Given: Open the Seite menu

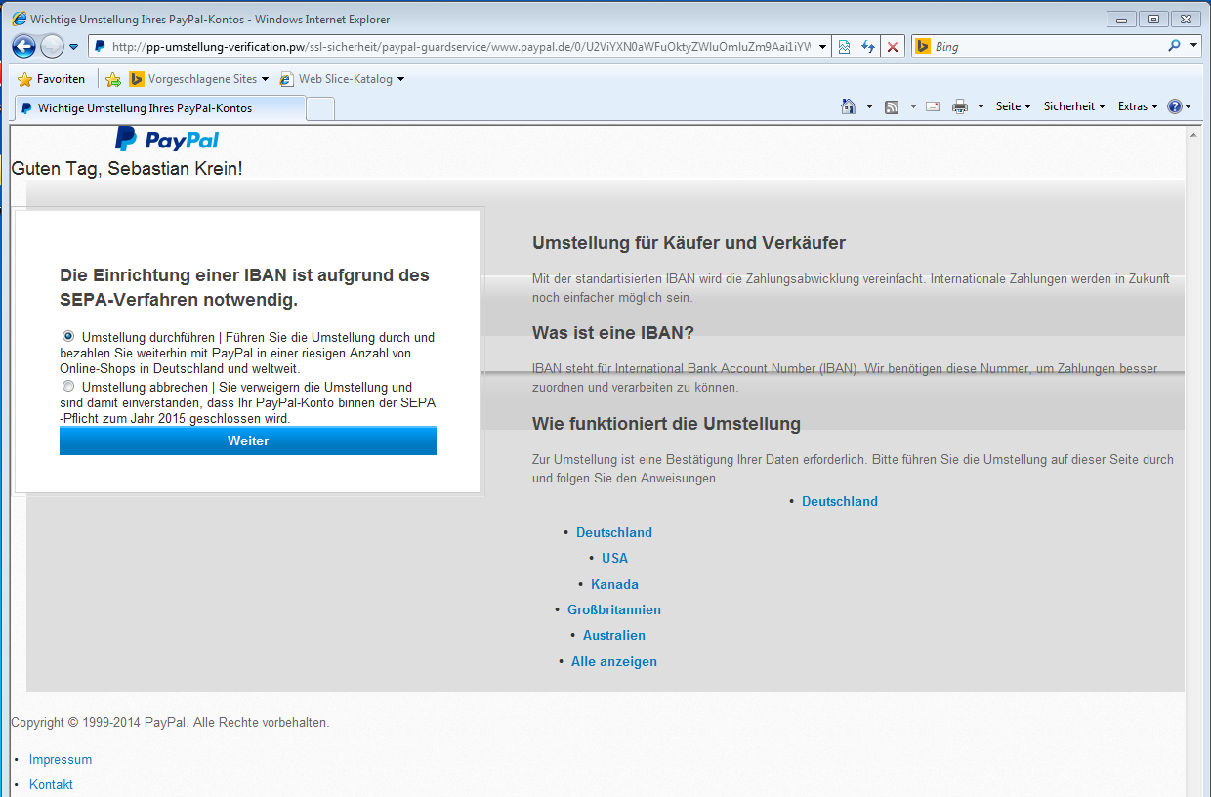Looking at the screenshot, I should click(1014, 106).
